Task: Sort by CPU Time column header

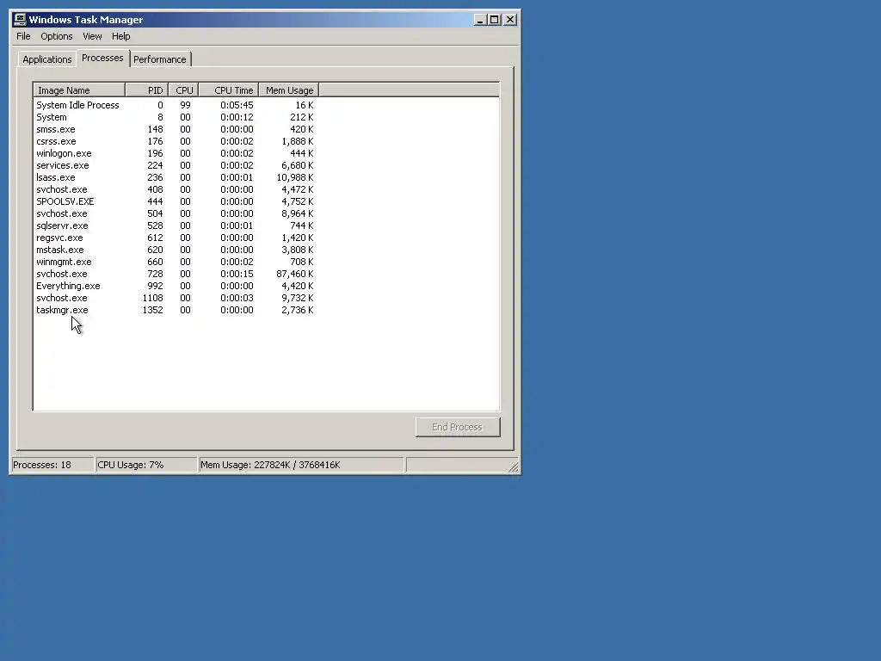Action: point(228,90)
